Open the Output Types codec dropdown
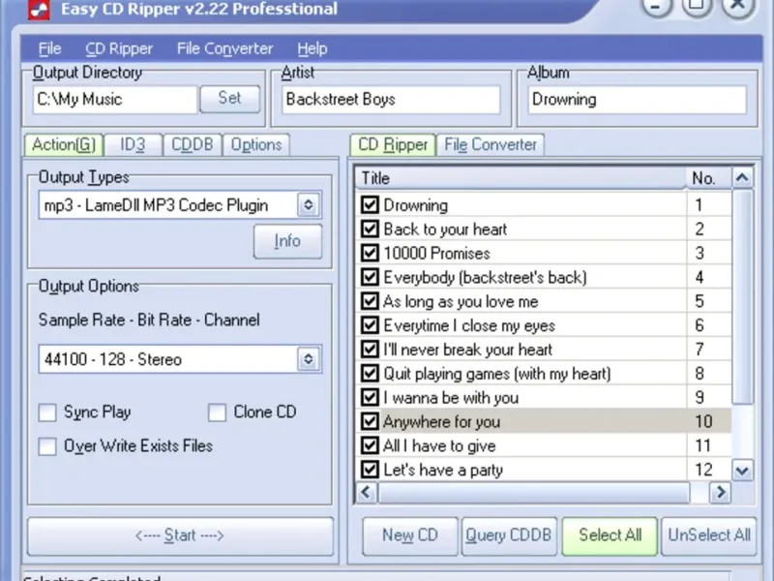The width and height of the screenshot is (774, 581). [308, 204]
